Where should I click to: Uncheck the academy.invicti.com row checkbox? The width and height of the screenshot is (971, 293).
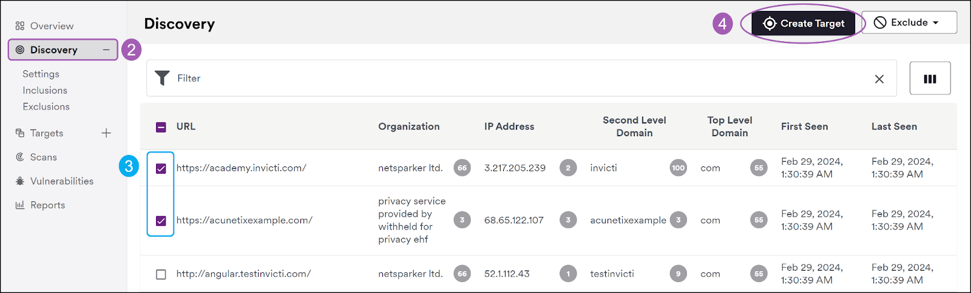[161, 168]
